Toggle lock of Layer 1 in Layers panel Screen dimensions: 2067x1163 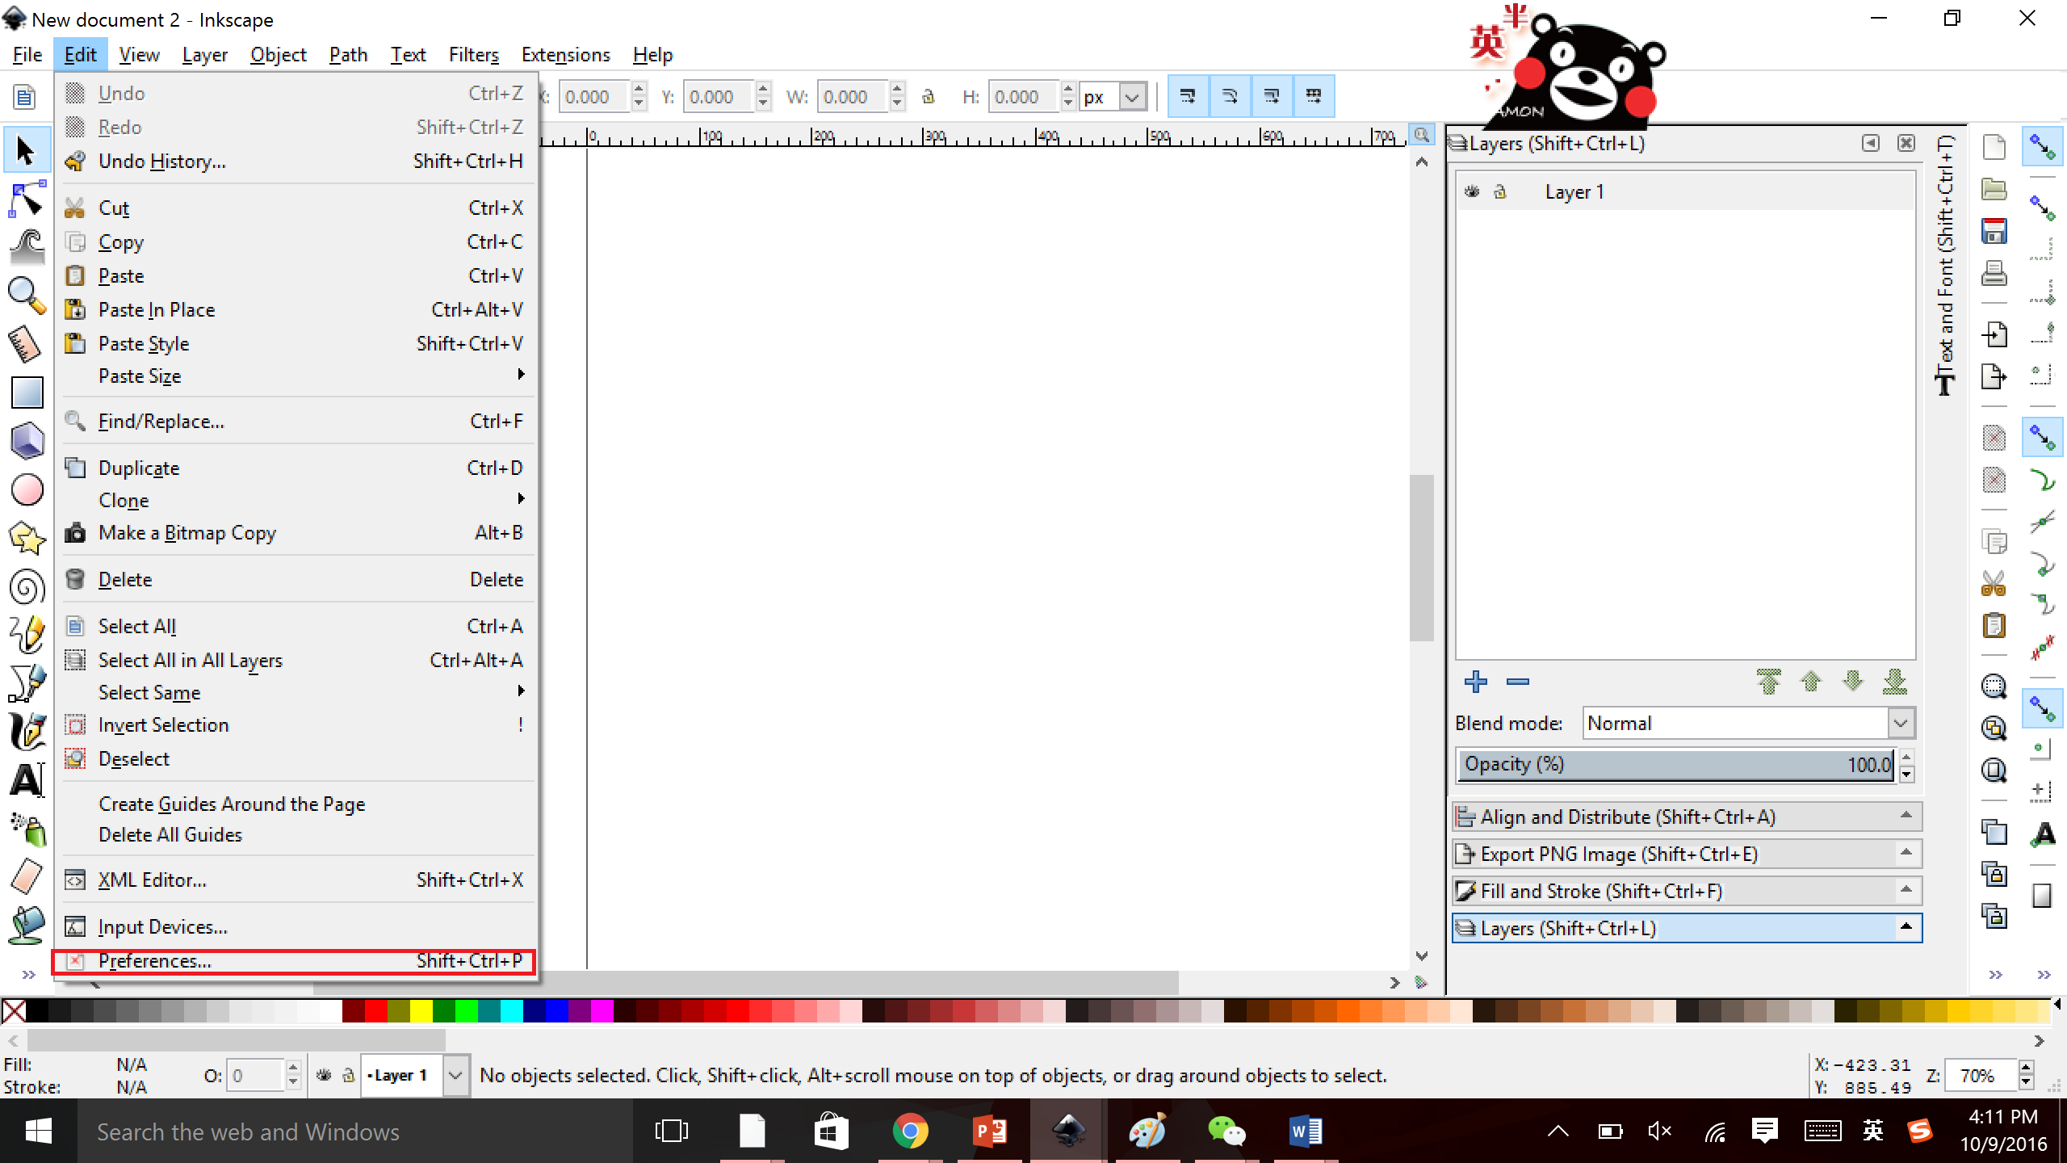1500,192
